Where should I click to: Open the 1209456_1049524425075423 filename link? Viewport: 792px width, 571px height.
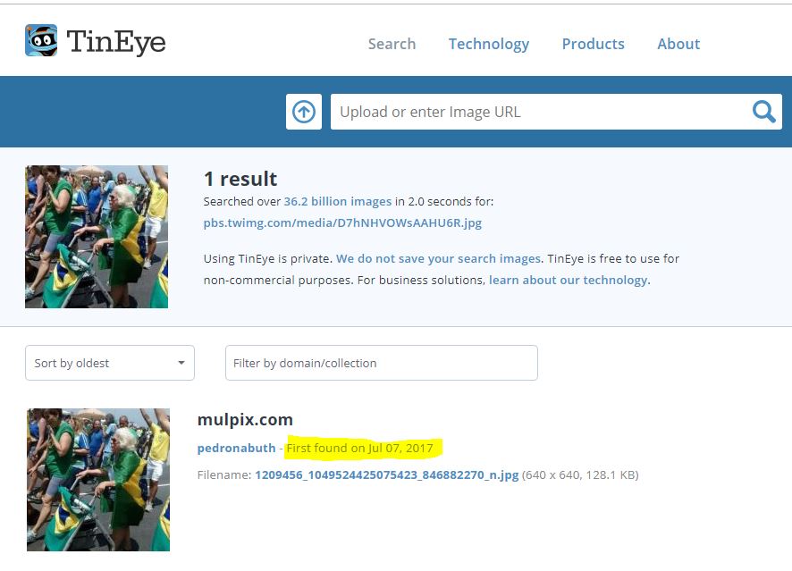tap(386, 475)
